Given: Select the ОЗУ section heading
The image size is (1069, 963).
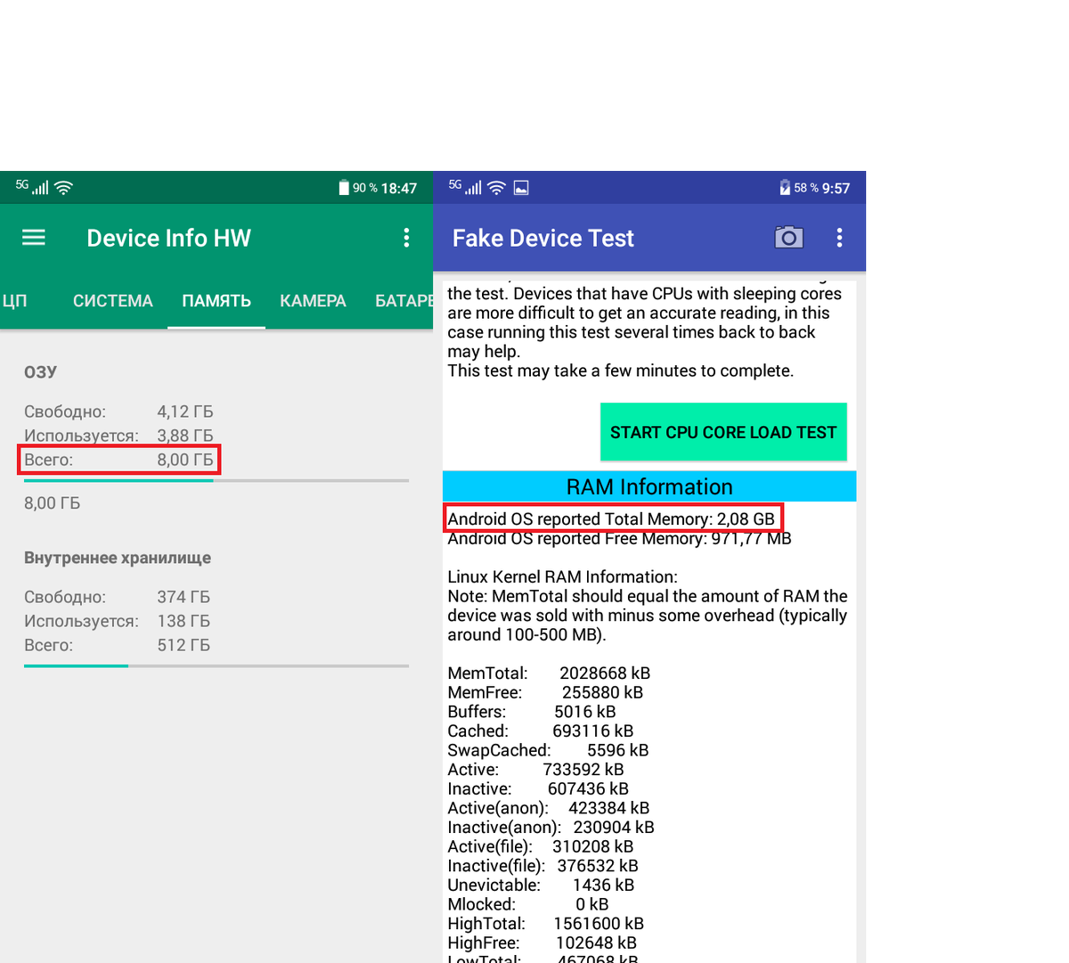Looking at the screenshot, I should [x=40, y=372].
